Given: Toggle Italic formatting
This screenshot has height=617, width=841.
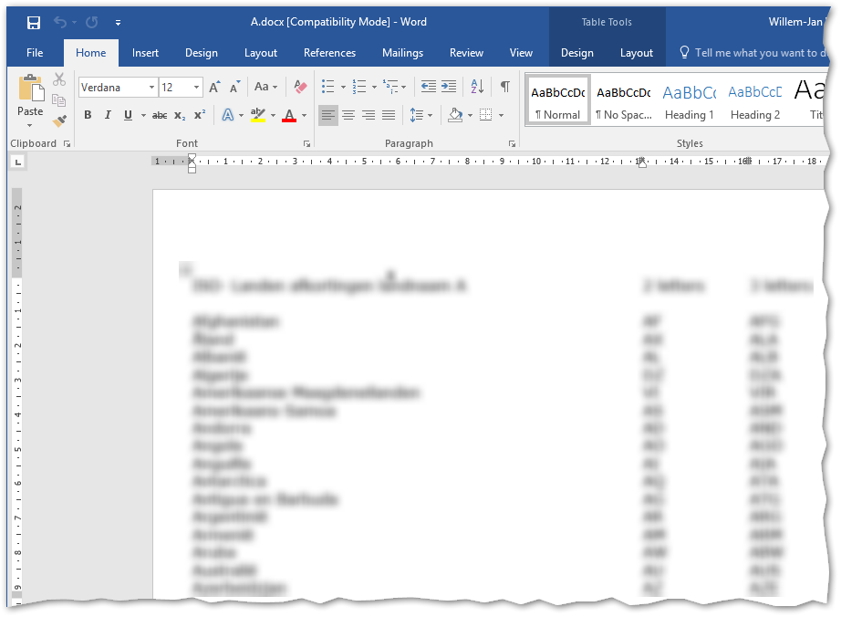Looking at the screenshot, I should point(108,115).
